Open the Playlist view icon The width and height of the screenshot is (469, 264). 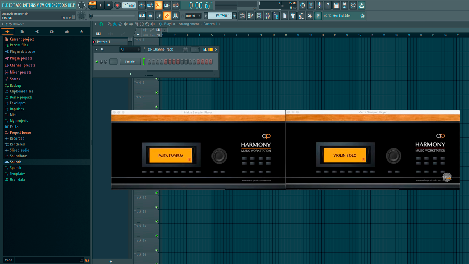click(242, 15)
